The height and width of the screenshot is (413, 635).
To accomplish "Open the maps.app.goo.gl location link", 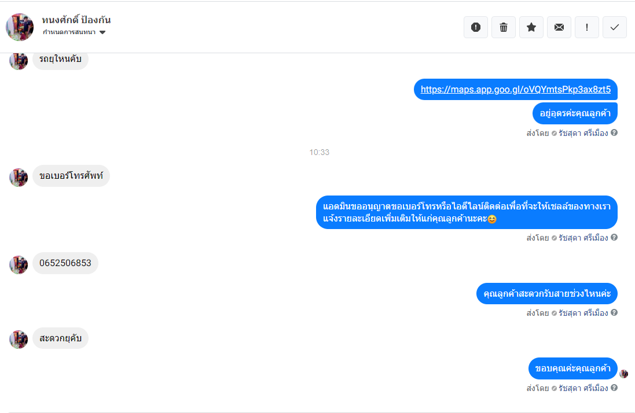I will (516, 90).
